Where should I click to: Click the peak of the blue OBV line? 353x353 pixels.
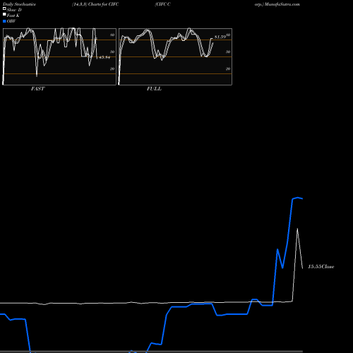coord(298,198)
